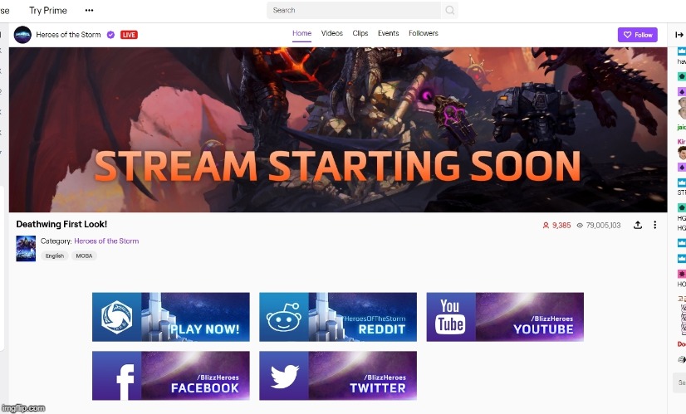Open the Reddit HeroesOfTheStorm banner
Screen dimensions: 686x414
coord(338,317)
